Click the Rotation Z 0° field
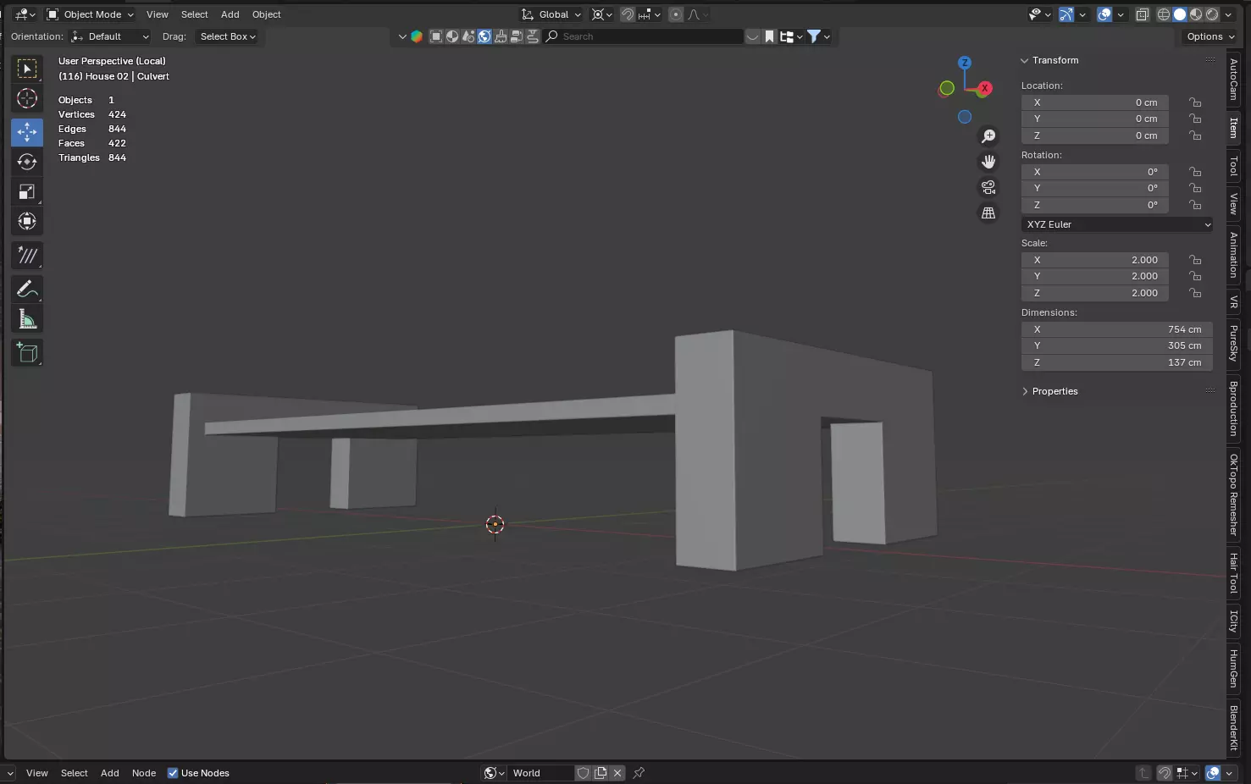The height and width of the screenshot is (784, 1251). [x=1095, y=205]
